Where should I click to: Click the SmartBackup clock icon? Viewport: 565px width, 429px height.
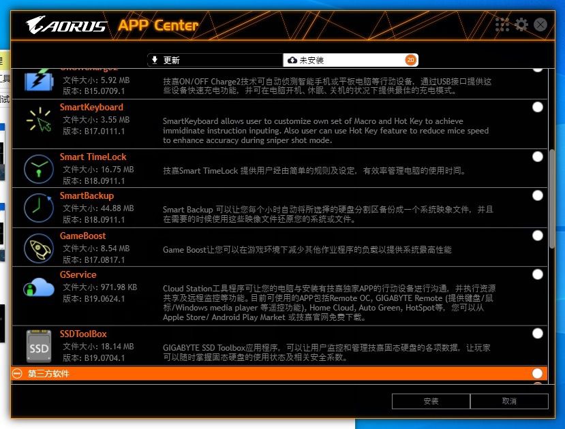click(x=39, y=208)
